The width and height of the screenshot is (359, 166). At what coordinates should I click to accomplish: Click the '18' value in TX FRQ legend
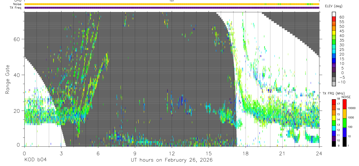[338, 99]
